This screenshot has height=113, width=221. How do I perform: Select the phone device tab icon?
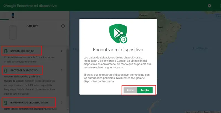[13, 15]
